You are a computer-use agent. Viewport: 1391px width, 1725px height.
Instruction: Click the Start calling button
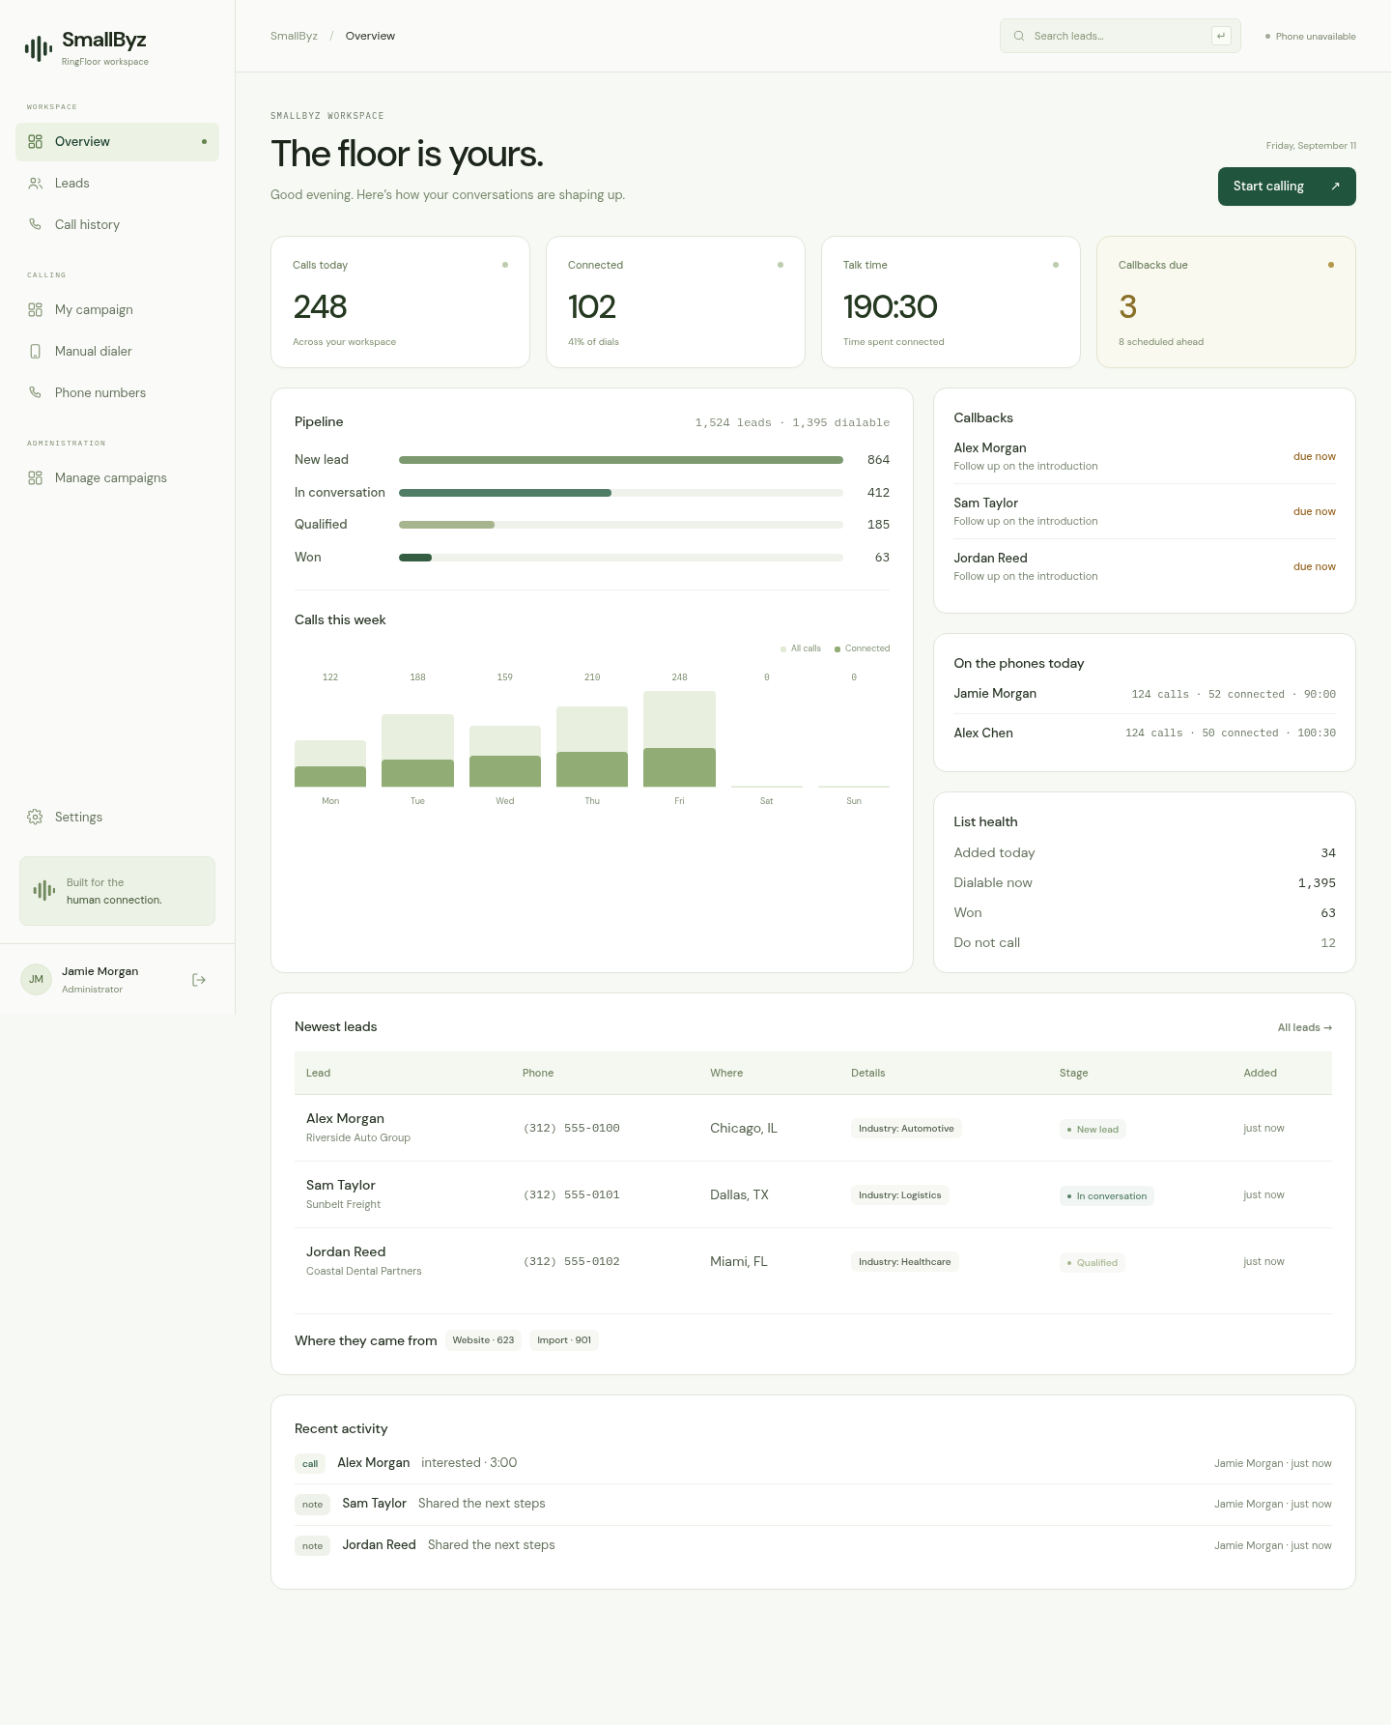(x=1287, y=187)
